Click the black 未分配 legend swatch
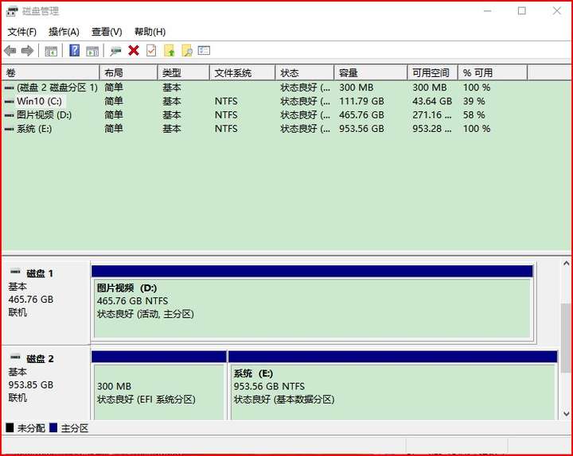 10,428
